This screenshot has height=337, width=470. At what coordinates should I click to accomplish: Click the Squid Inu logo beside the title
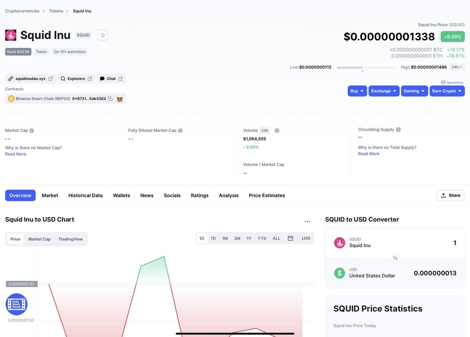(11, 35)
